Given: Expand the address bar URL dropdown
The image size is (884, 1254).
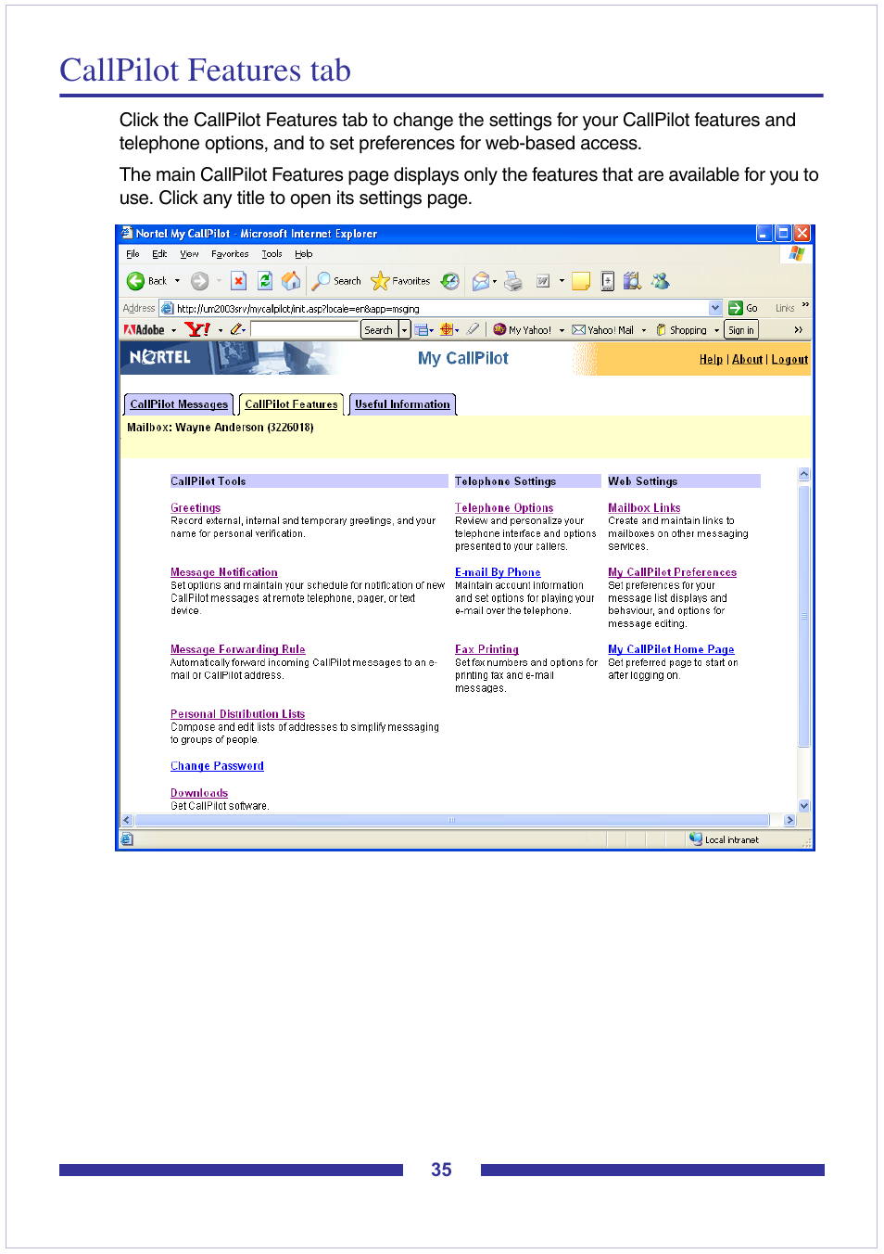Looking at the screenshot, I should (715, 308).
